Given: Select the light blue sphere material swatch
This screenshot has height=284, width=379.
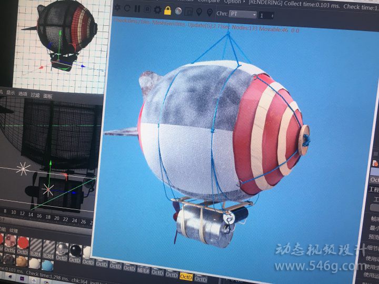Looking at the screenshot, I should (48, 265).
